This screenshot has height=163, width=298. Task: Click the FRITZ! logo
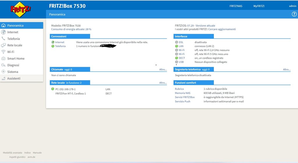tap(21, 10)
